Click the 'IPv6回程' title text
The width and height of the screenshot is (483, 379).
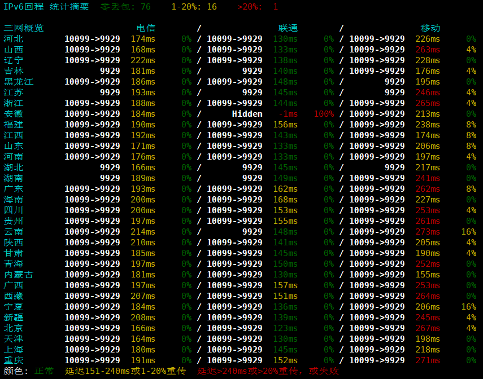click(x=24, y=7)
